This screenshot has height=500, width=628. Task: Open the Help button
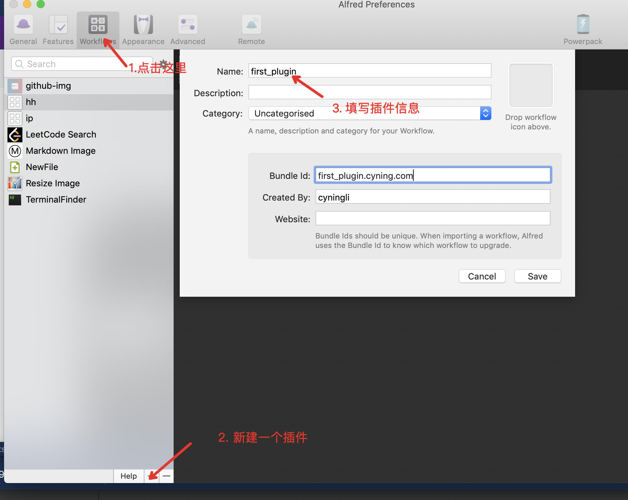click(x=129, y=476)
